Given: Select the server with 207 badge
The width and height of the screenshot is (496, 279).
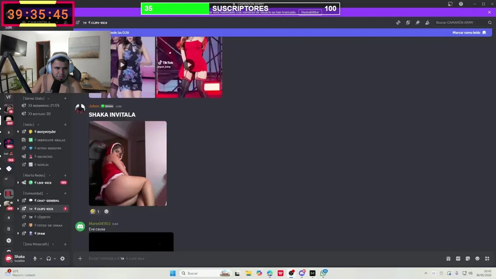Looking at the screenshot, I should pyautogui.click(x=9, y=120).
